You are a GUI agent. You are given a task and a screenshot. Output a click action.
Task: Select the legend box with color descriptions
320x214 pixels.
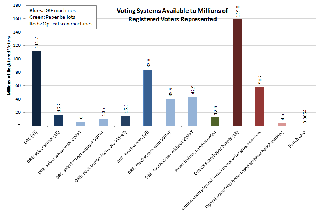click(x=61, y=17)
